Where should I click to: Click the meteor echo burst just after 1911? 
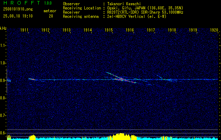coord(32,79)
